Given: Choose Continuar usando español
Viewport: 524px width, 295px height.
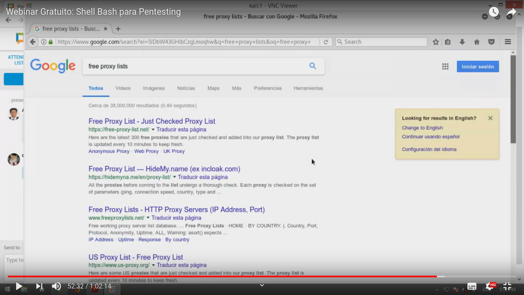Looking at the screenshot, I should [431, 137].
